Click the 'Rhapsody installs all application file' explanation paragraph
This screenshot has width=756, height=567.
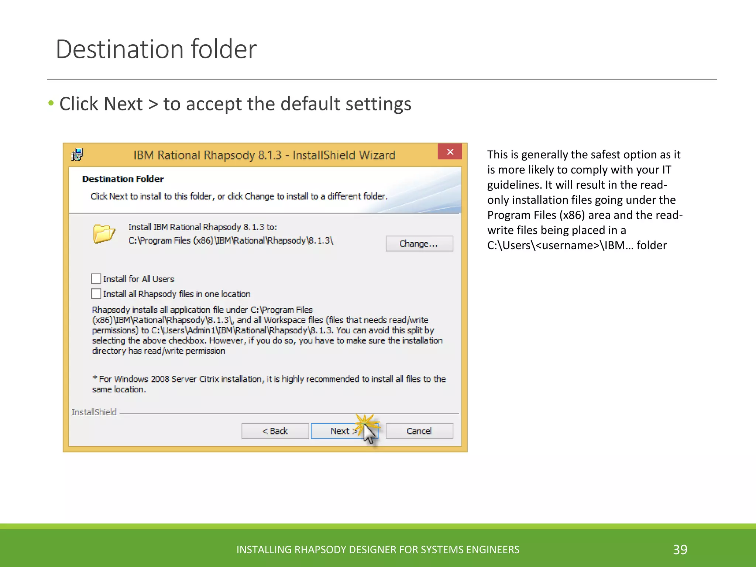[267, 330]
